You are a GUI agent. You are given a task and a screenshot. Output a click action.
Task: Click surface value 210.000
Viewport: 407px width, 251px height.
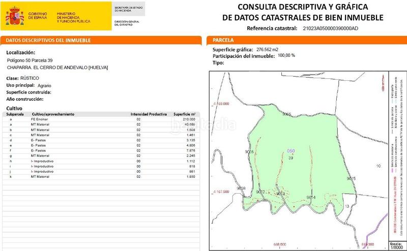[x=189, y=119]
